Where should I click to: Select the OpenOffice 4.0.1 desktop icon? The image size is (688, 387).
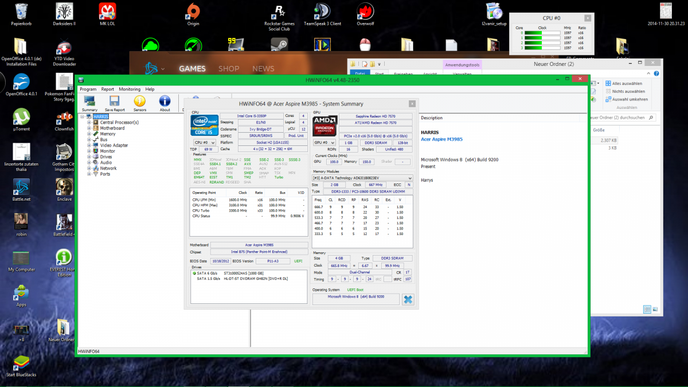click(22, 84)
